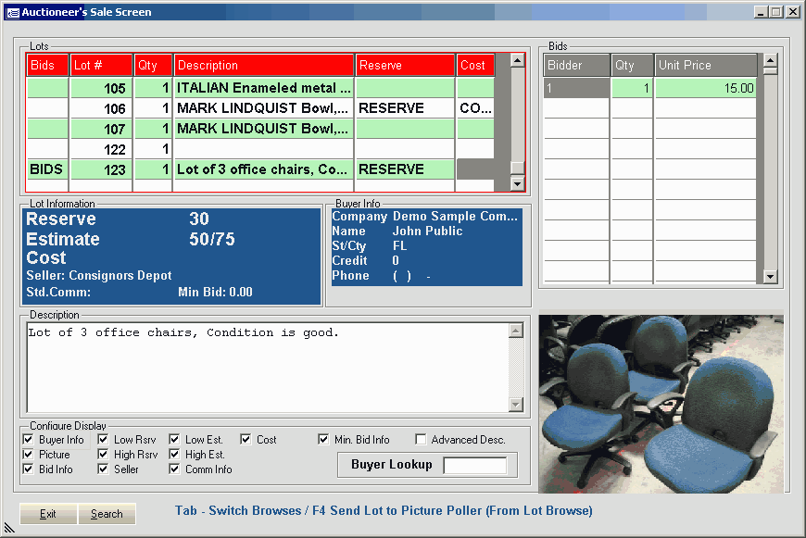Click the Search button
806x538 pixels.
point(107,514)
